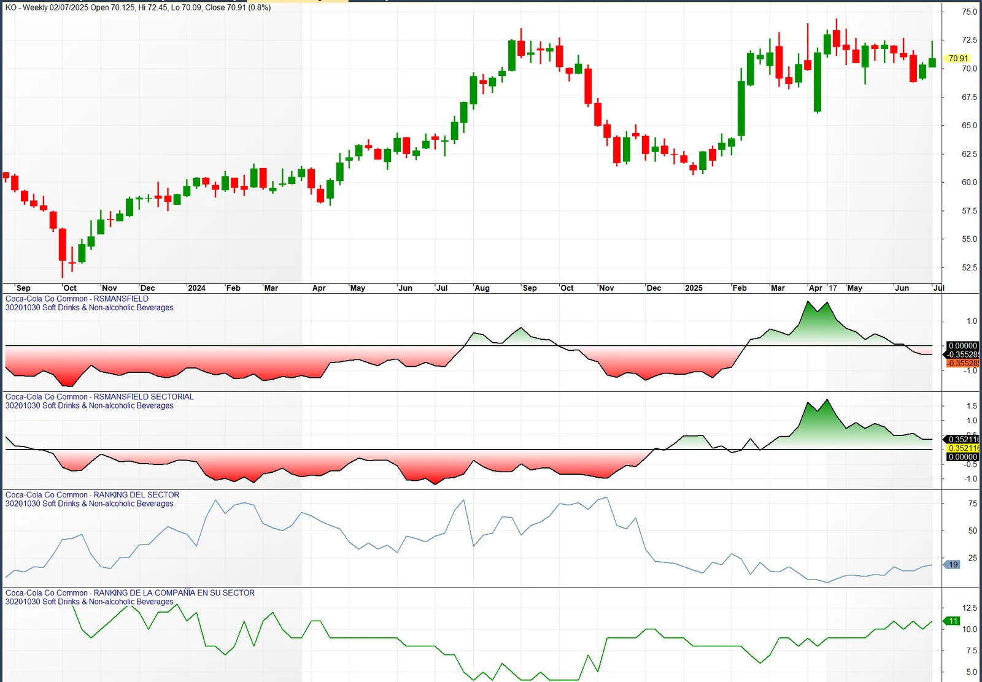Click the 17 date marker after Apr
Image resolution: width=982 pixels, height=682 pixels.
point(832,288)
